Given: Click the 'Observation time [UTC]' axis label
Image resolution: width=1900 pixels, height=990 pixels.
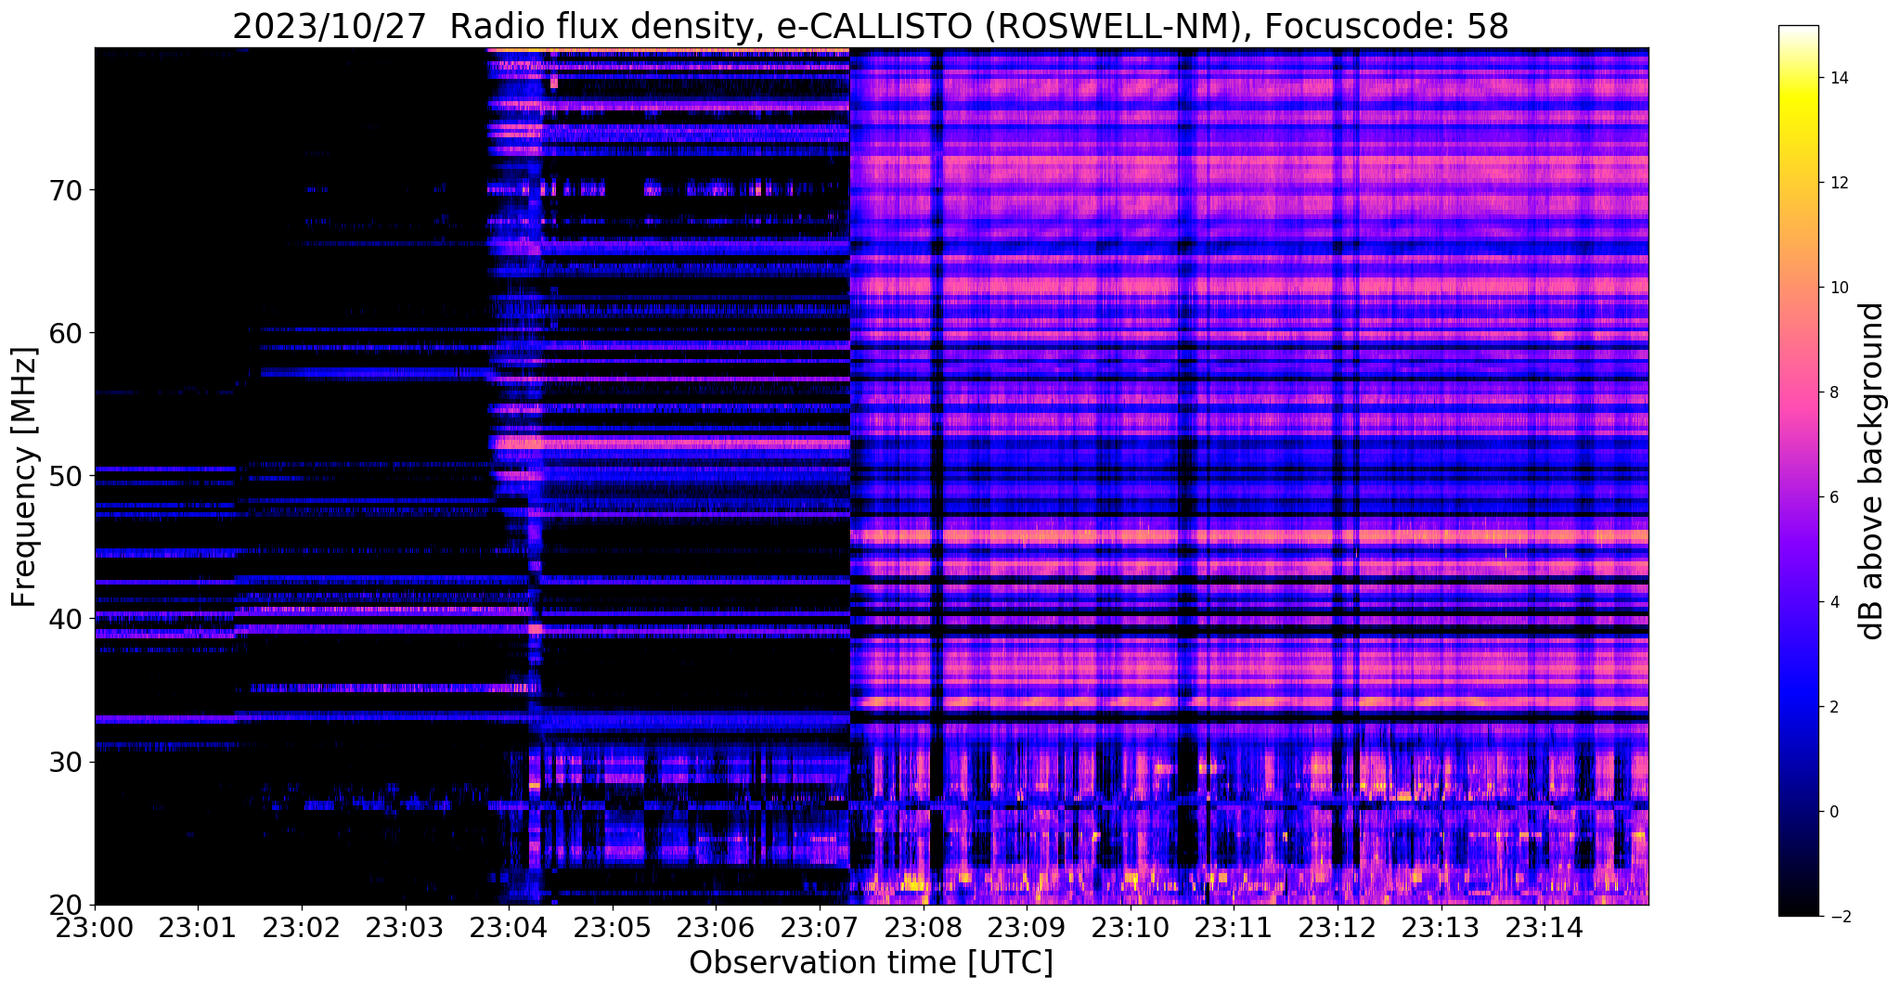Looking at the screenshot, I should coord(871,963).
